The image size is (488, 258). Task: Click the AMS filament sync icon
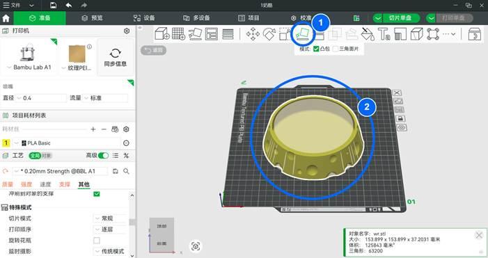[115, 129]
